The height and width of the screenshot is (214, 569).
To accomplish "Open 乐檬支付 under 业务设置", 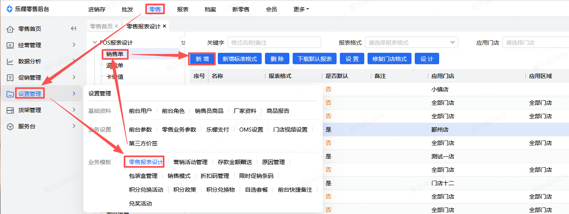I will tap(218, 130).
